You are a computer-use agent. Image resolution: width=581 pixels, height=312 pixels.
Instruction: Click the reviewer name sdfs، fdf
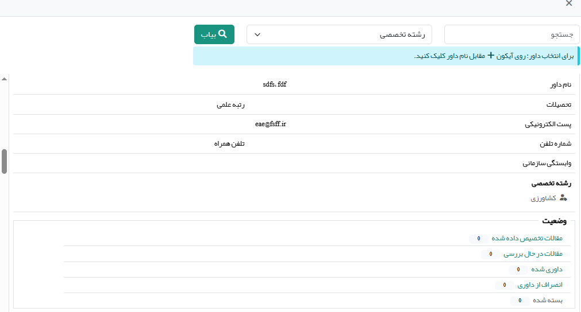click(x=275, y=85)
